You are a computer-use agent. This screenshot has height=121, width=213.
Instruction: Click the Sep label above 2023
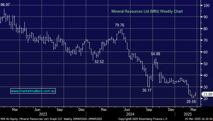tap(60, 110)
